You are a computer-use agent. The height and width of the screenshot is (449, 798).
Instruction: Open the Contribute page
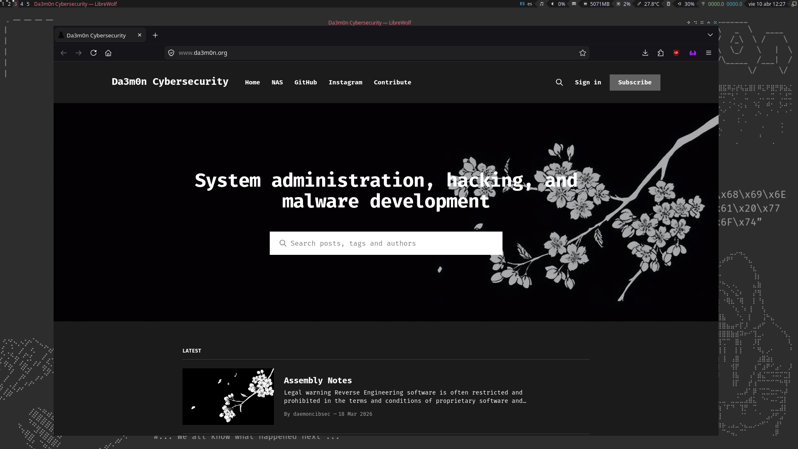pos(392,82)
